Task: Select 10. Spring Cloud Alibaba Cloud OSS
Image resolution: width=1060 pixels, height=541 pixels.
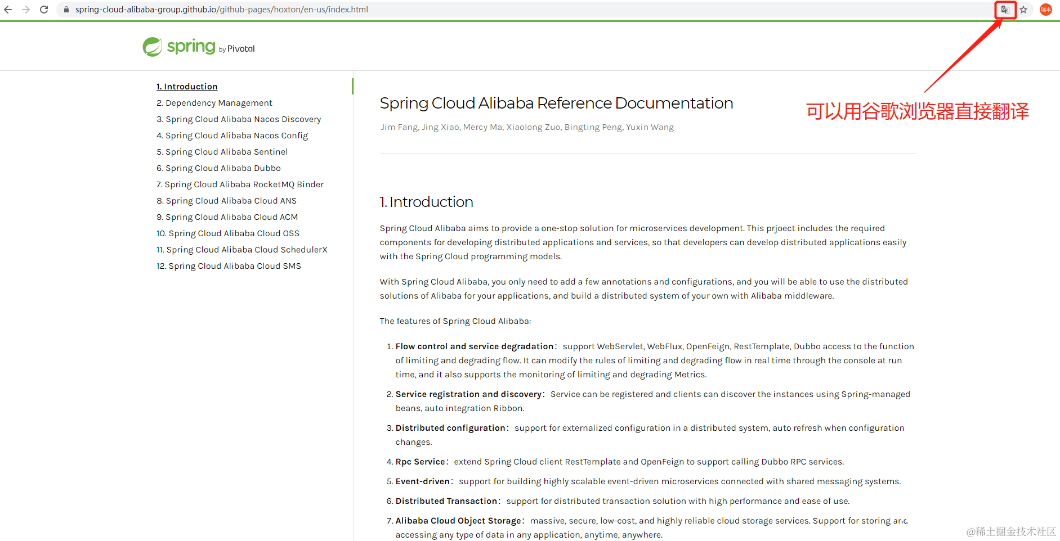Action: pos(228,233)
